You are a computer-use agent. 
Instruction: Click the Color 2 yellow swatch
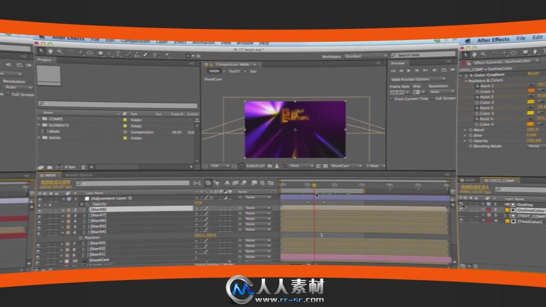click(x=531, y=101)
